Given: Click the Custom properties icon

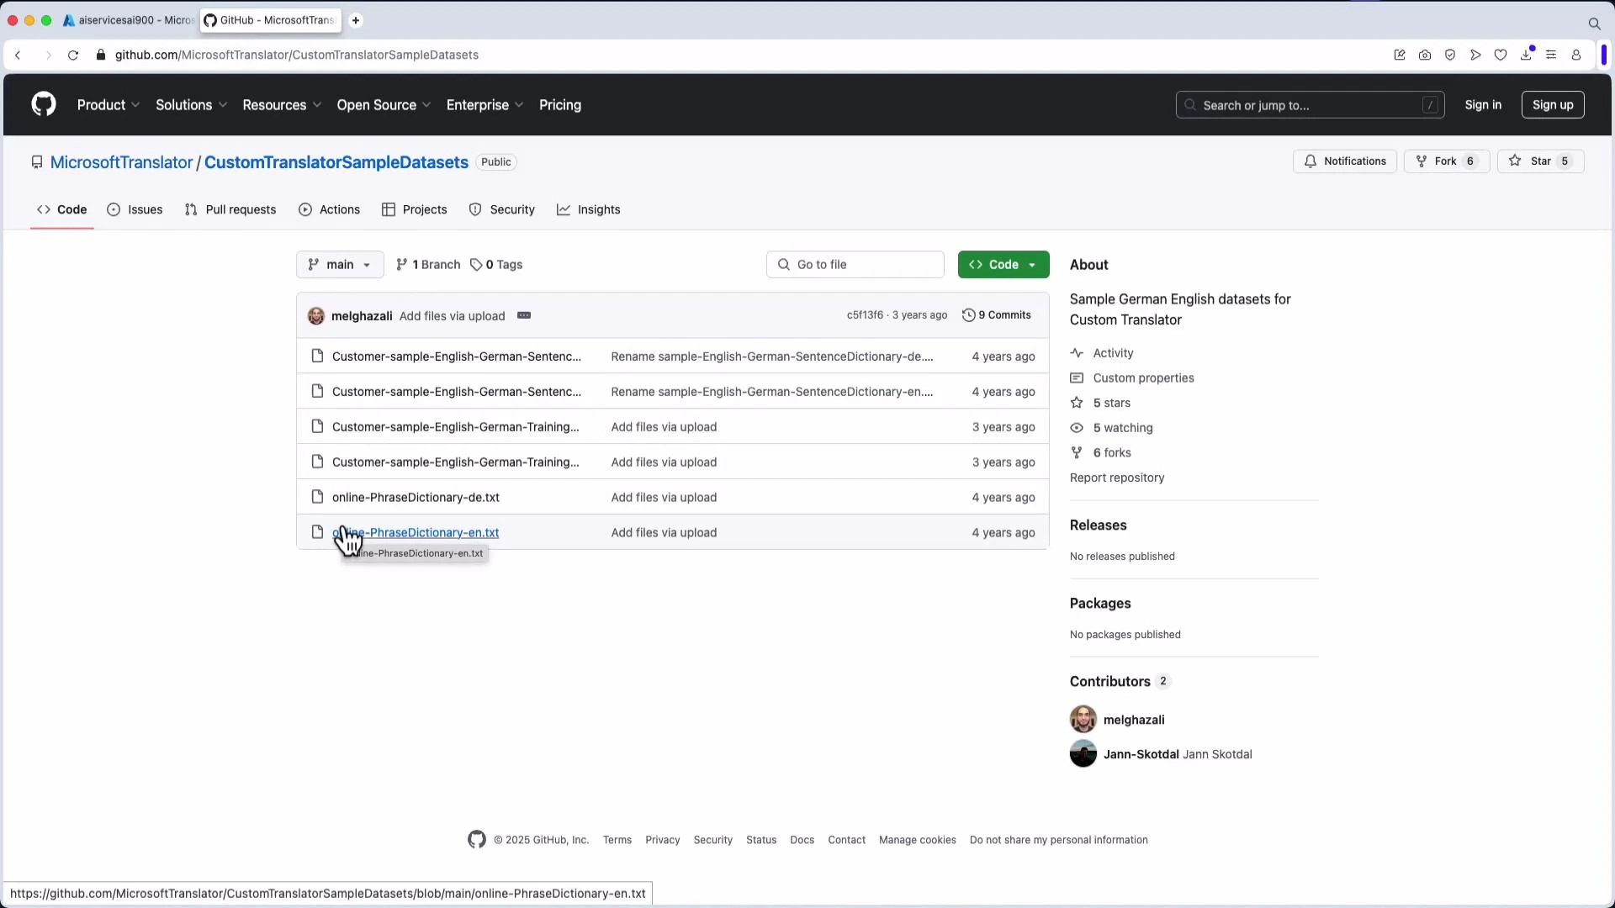Looking at the screenshot, I should [x=1078, y=378].
